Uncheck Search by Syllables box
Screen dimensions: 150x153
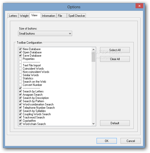coord(20,111)
